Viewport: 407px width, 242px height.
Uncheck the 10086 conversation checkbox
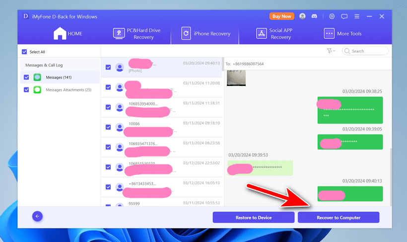pyautogui.click(x=108, y=127)
